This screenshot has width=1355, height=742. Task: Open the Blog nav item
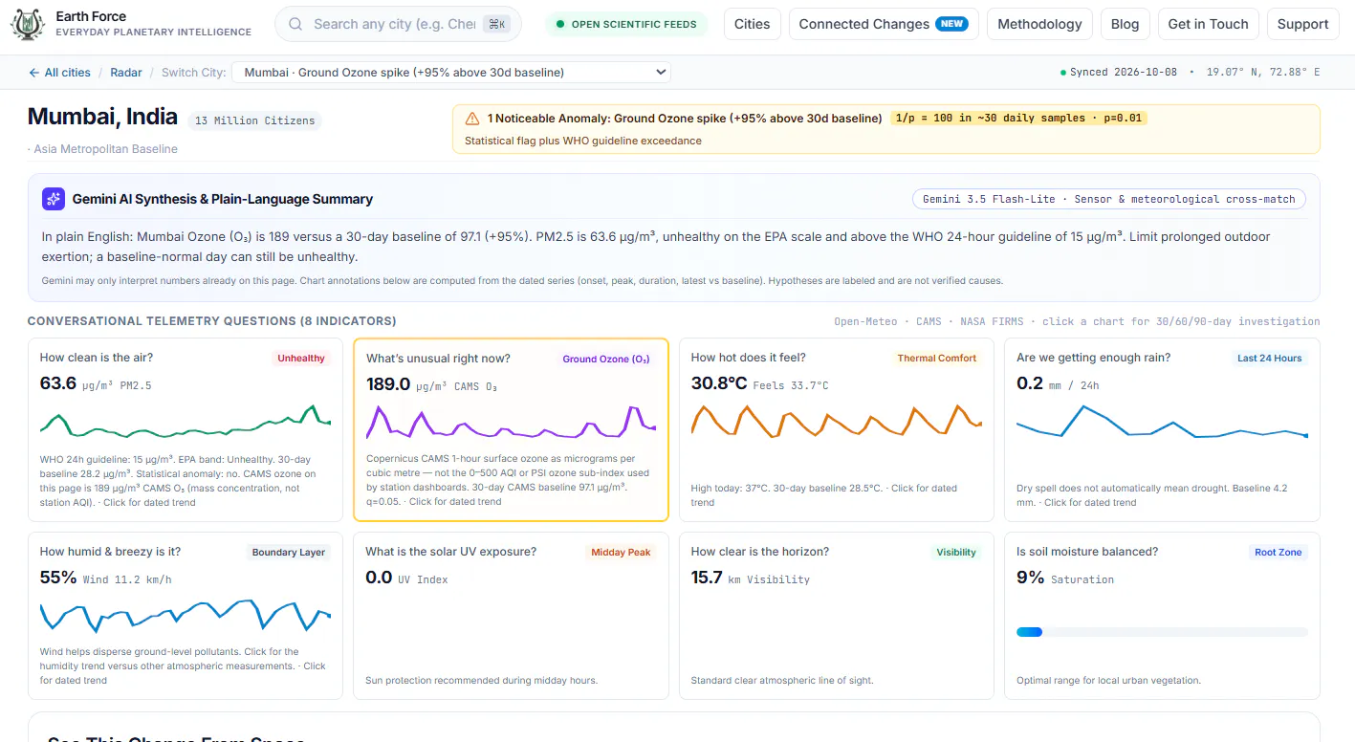coord(1125,24)
